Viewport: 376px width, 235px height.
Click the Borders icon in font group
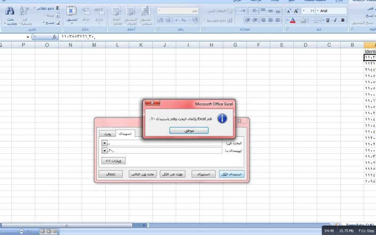coord(316,20)
